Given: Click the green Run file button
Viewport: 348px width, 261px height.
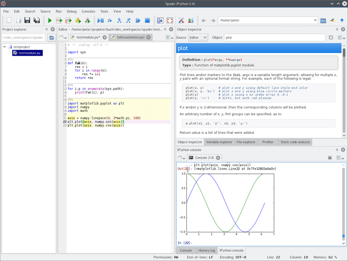Looking at the screenshot, I should pos(50,20).
